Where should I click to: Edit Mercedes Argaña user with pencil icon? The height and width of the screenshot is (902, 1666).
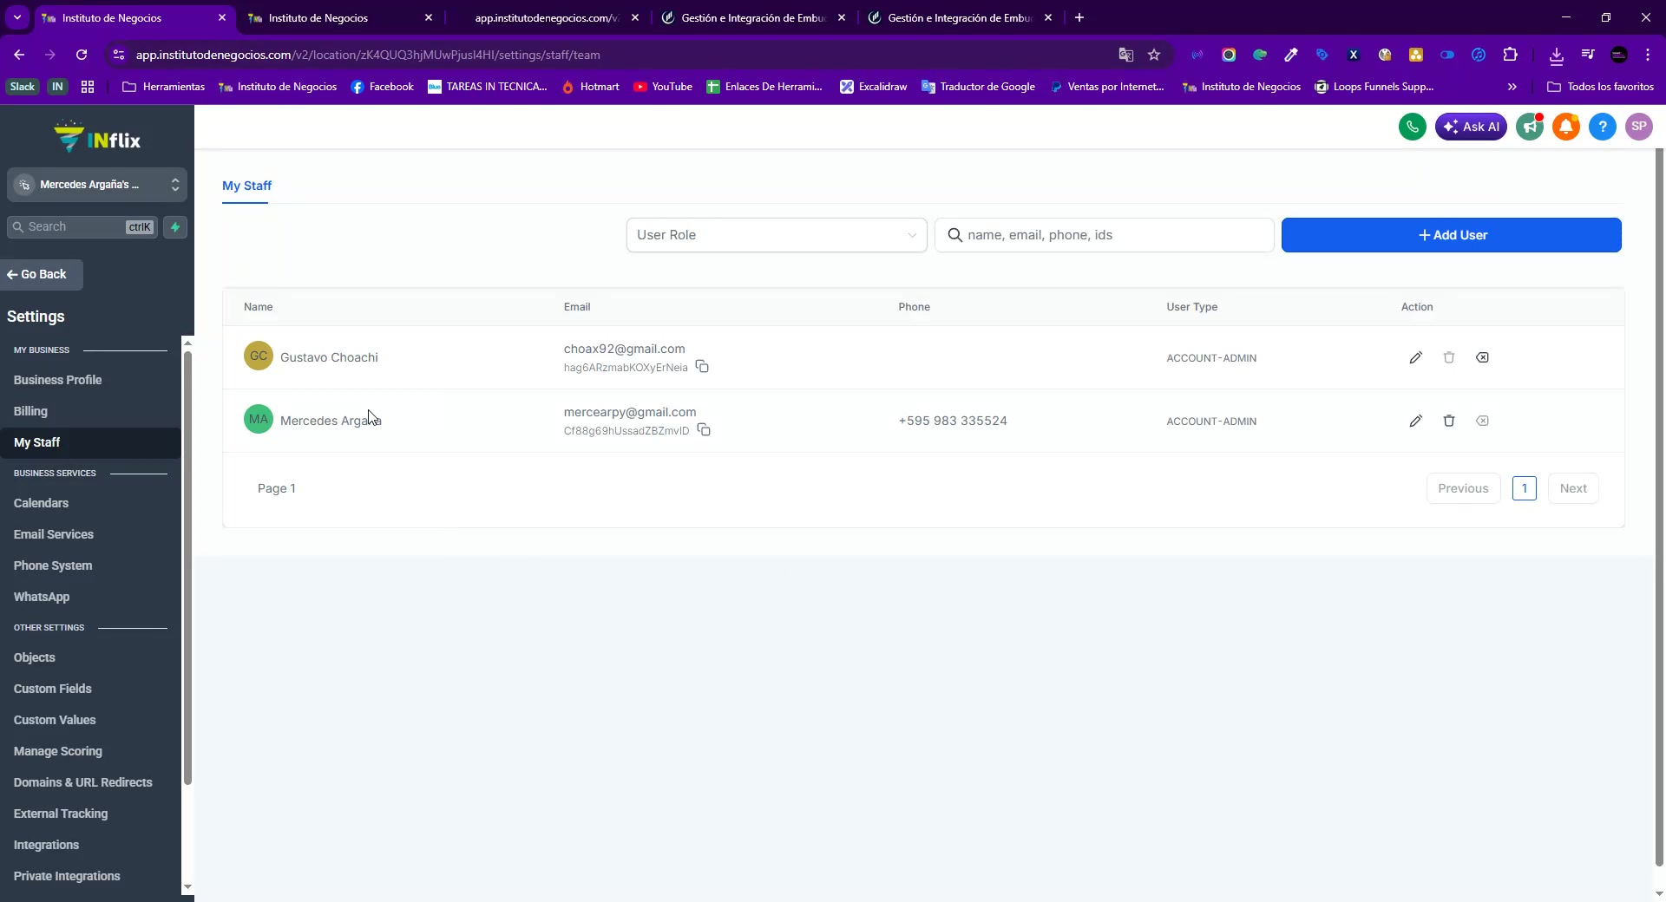click(1415, 421)
